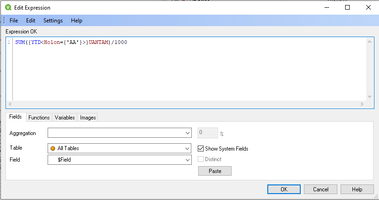
Task: Click the YTD identifier in expression
Action: (36, 42)
